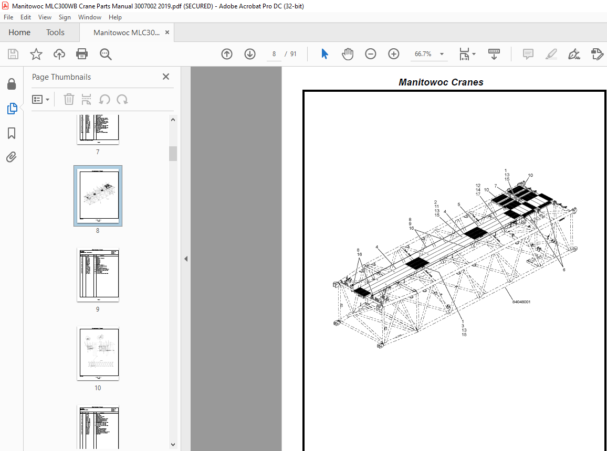Click thumbnails scrollbar up arrow

click(173, 120)
